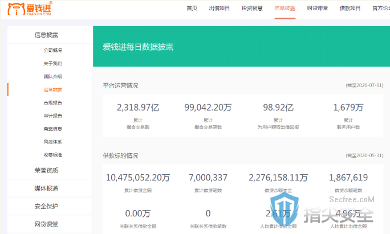Open 公司概况 in the sidebar
This screenshot has width=390, height=234.
(x=52, y=51)
